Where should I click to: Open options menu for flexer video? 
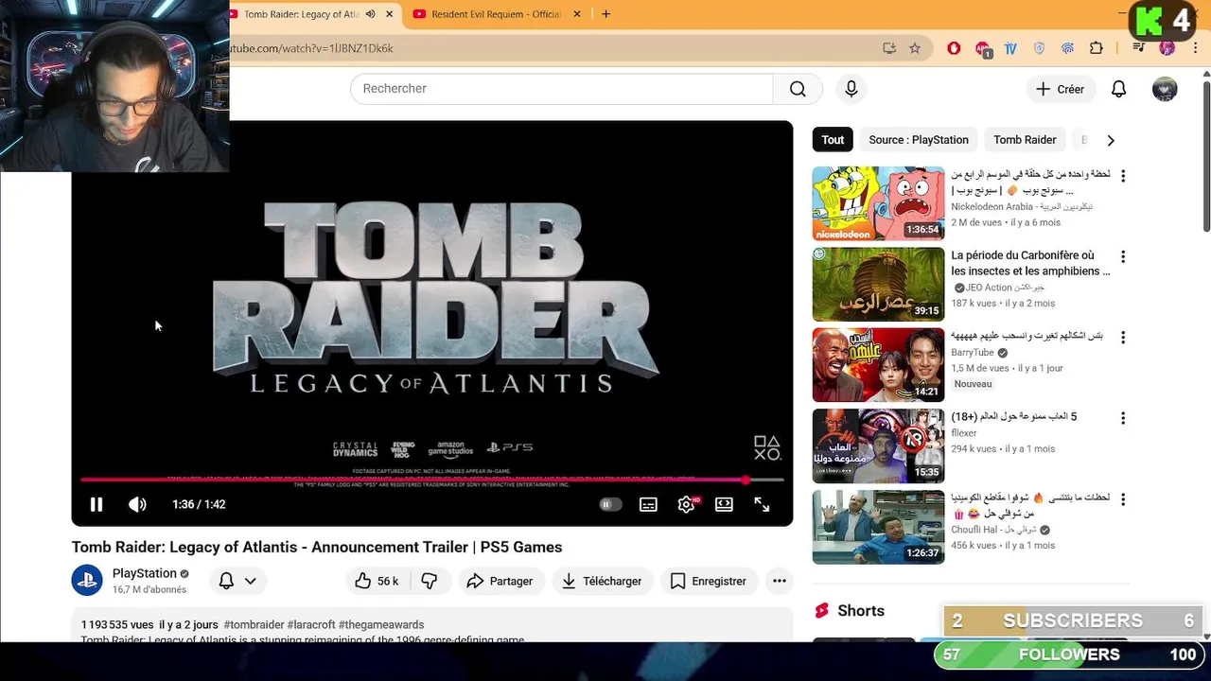[1123, 418]
